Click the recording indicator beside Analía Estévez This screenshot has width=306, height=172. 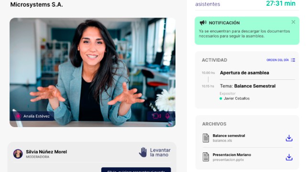(x=18, y=116)
